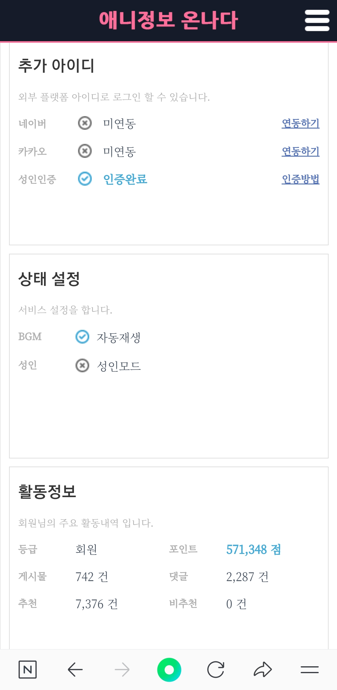This screenshot has width=337, height=690.
Task: Open the browser two-line menu icon
Action: tap(310, 669)
